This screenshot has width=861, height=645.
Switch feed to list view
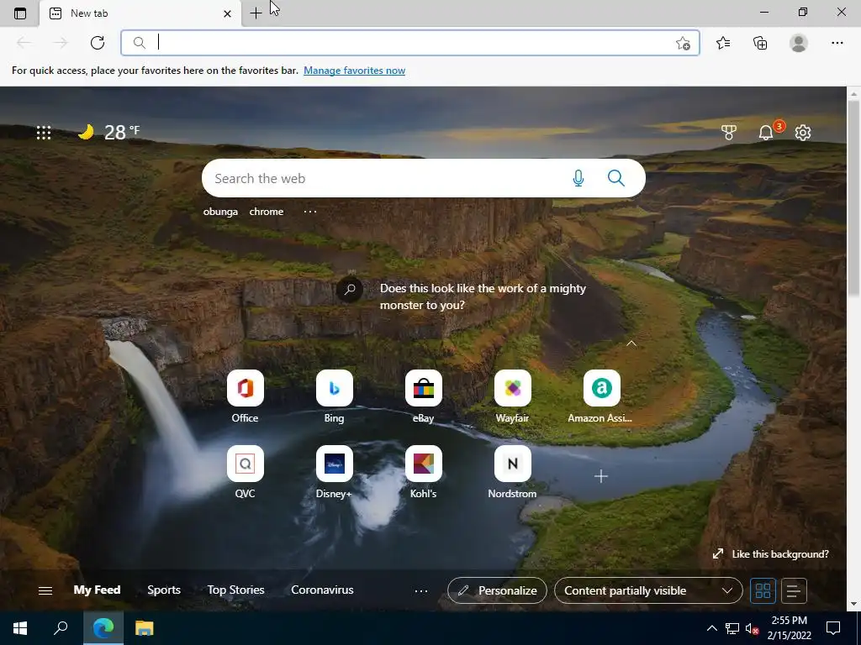coord(794,590)
